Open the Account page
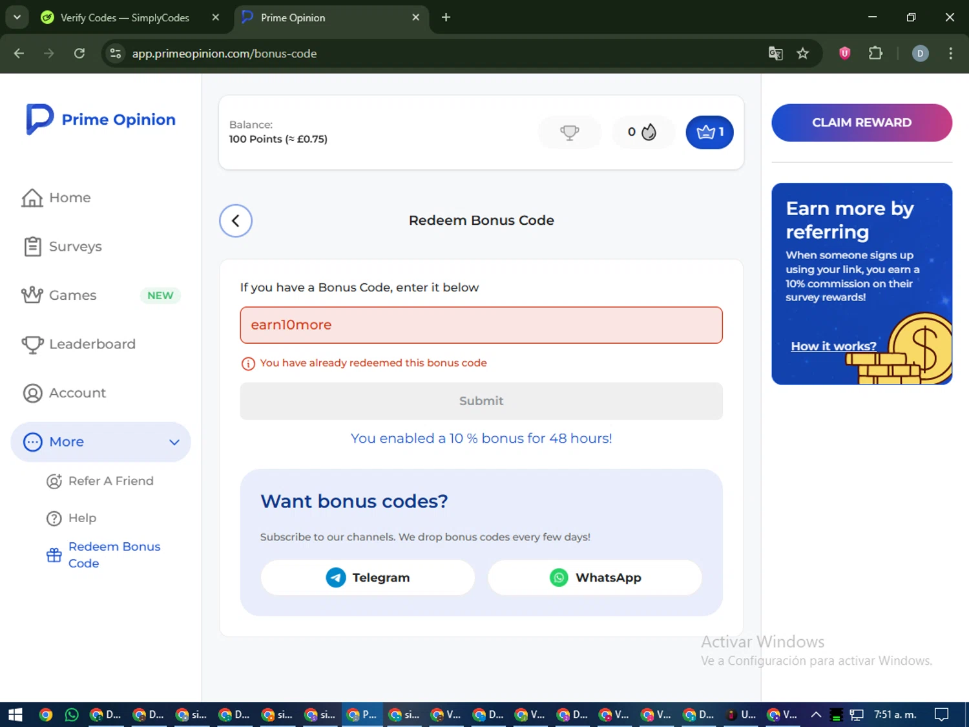Viewport: 969px width, 727px height. tap(64, 393)
